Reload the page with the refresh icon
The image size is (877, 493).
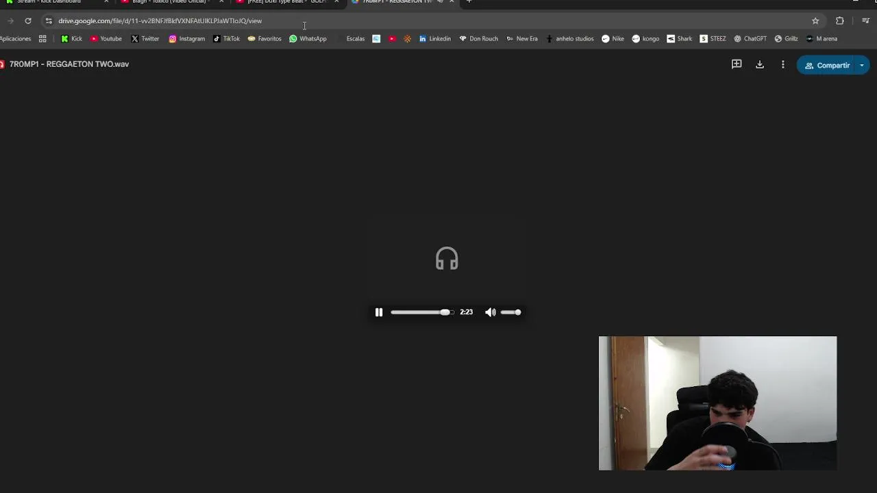coord(28,21)
